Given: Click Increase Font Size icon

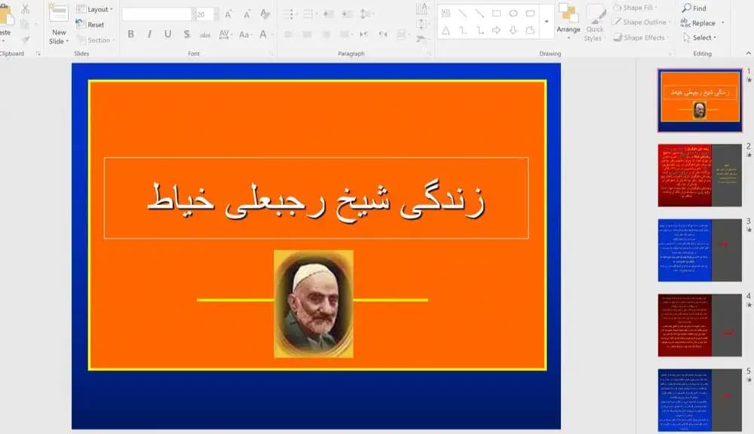Looking at the screenshot, I should click(229, 14).
